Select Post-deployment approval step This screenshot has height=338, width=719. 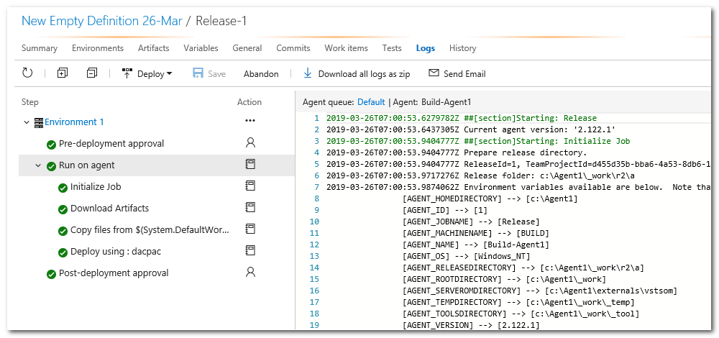[x=114, y=273]
